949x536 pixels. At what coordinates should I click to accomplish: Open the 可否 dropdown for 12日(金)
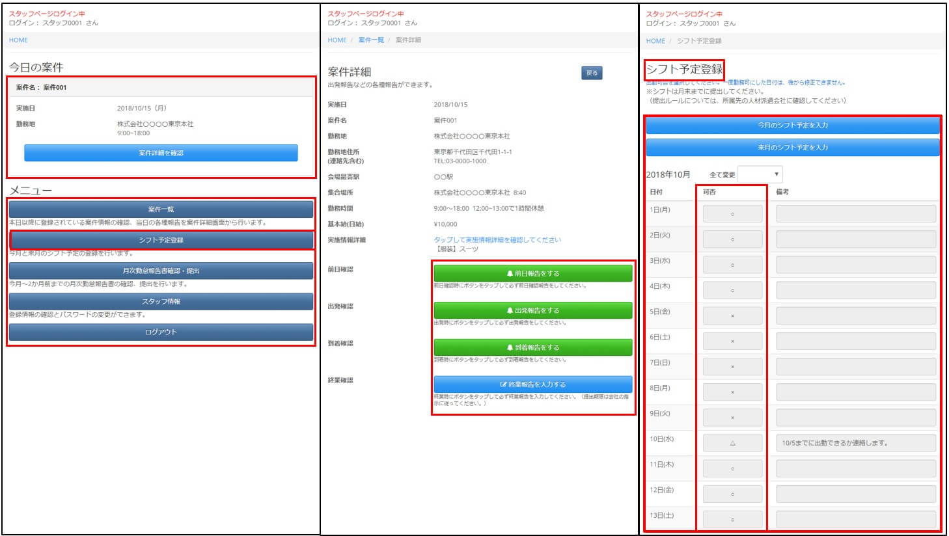(x=732, y=494)
